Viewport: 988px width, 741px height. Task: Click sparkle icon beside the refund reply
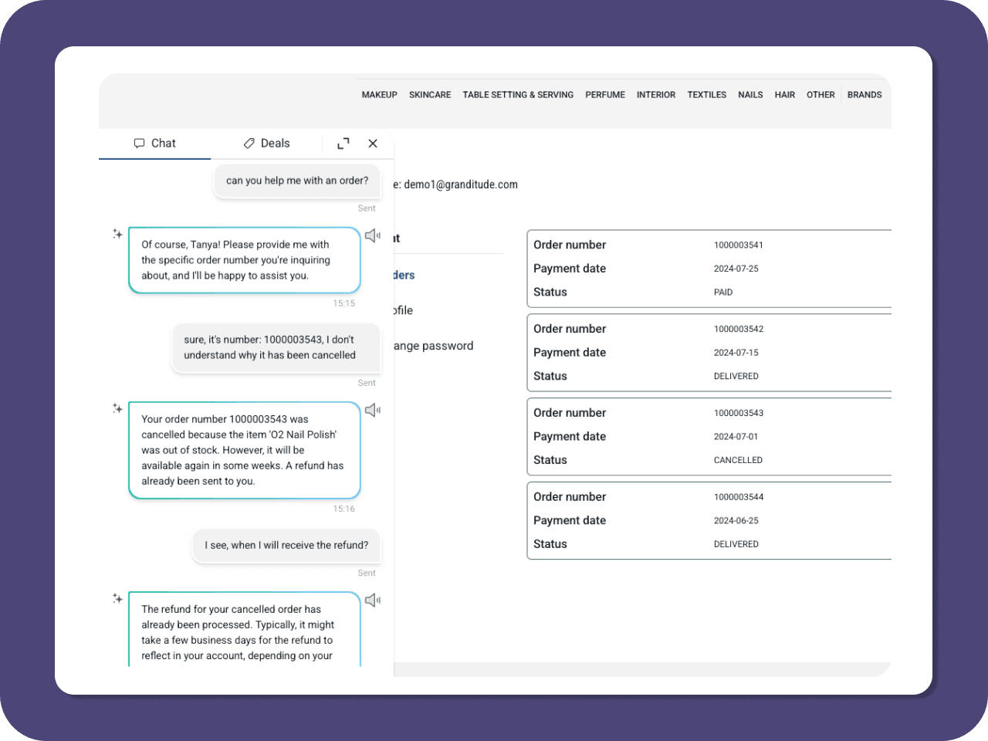click(x=117, y=598)
